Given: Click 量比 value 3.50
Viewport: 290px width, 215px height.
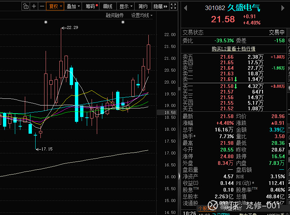Looking at the screenshot, I should [x=280, y=136].
